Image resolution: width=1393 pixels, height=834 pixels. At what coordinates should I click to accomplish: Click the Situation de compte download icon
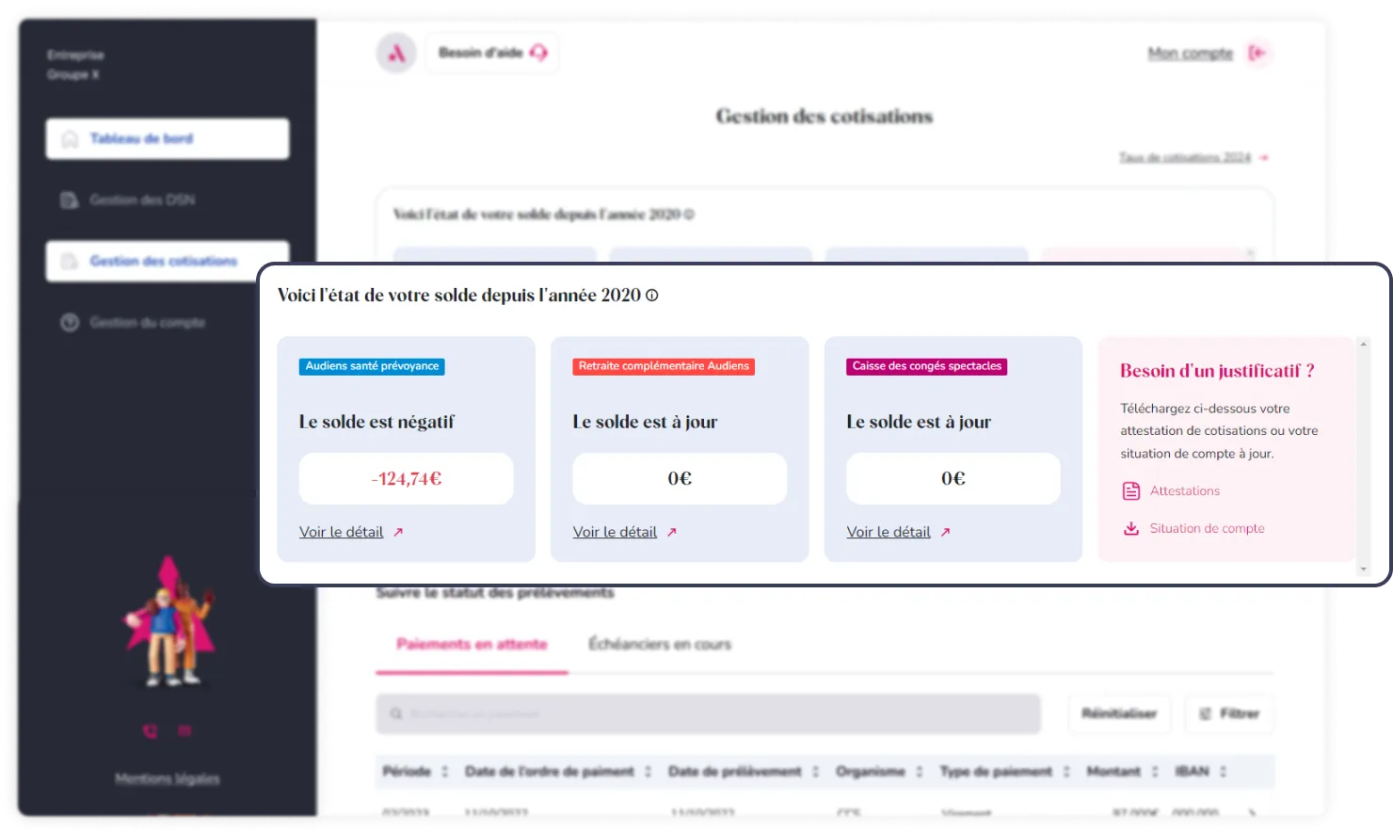(1131, 529)
